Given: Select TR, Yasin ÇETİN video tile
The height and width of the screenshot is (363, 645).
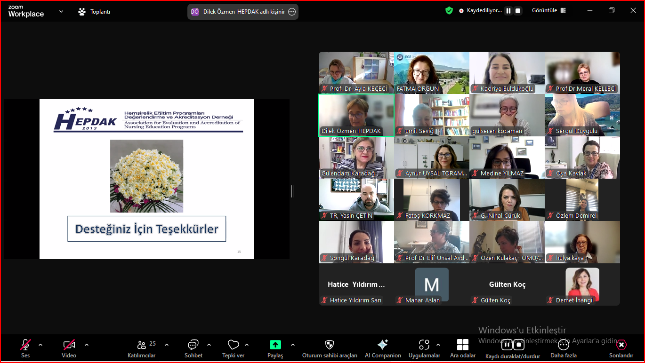Looking at the screenshot, I should click(356, 200).
